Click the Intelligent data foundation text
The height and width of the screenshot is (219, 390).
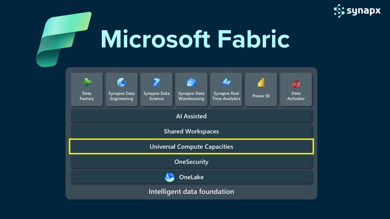(191, 192)
